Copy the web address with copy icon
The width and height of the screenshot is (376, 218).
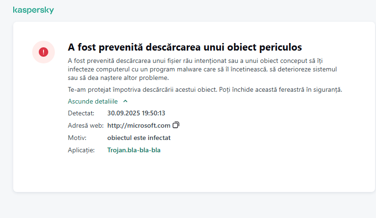point(176,125)
